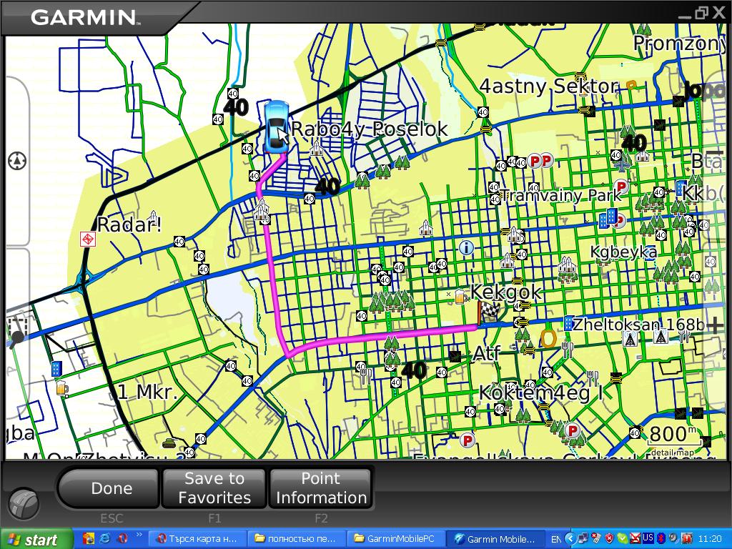732x549 pixels.
Task: Open Point Information
Action: pos(321,488)
